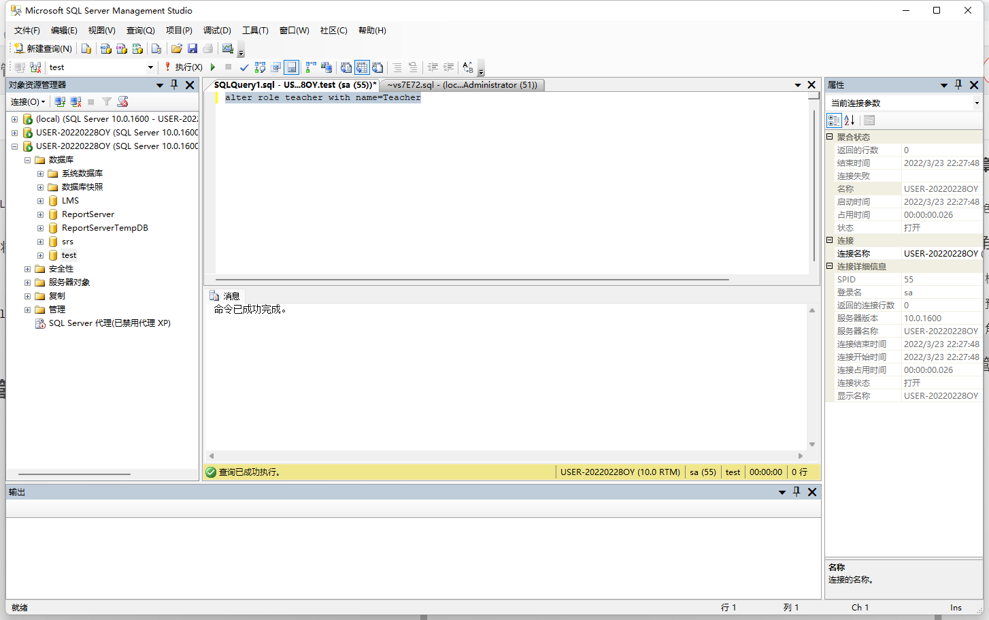The image size is (989, 620).
Task: Open the File (文件) menu
Action: pyautogui.click(x=27, y=31)
